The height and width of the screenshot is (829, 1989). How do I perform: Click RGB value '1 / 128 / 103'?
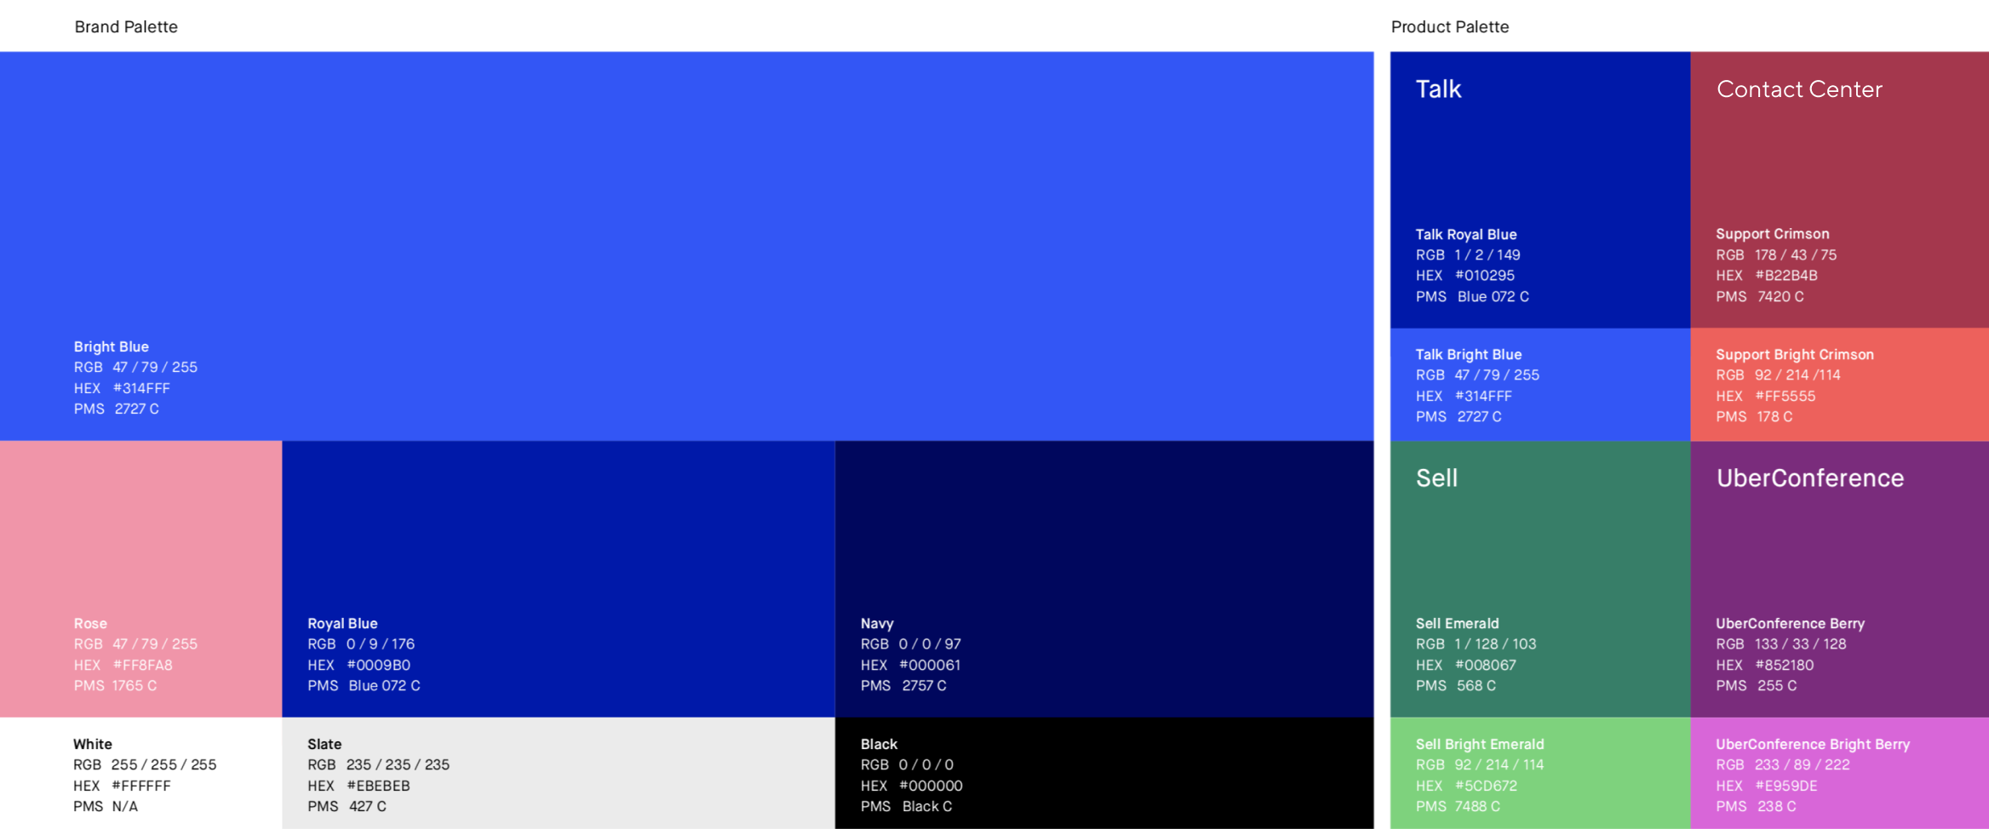click(1495, 644)
